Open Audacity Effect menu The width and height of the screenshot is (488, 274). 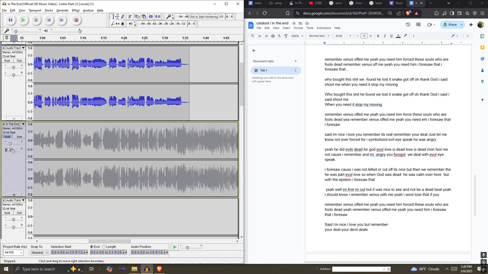(x=75, y=10)
